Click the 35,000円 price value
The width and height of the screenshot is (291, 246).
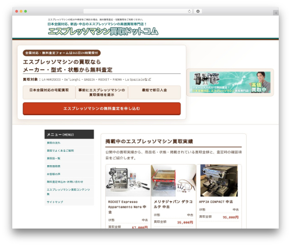(x=185, y=223)
